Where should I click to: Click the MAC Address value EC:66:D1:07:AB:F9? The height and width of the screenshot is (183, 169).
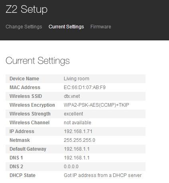click(84, 88)
